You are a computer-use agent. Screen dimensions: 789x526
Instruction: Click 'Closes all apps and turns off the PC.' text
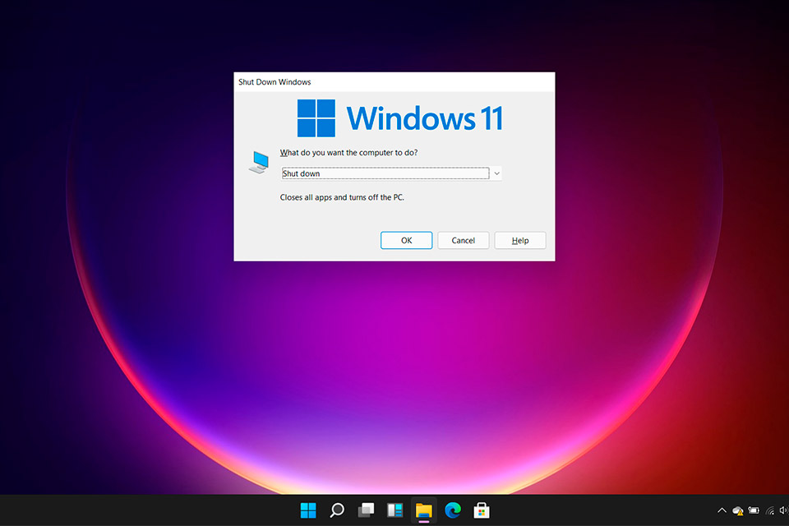point(342,197)
